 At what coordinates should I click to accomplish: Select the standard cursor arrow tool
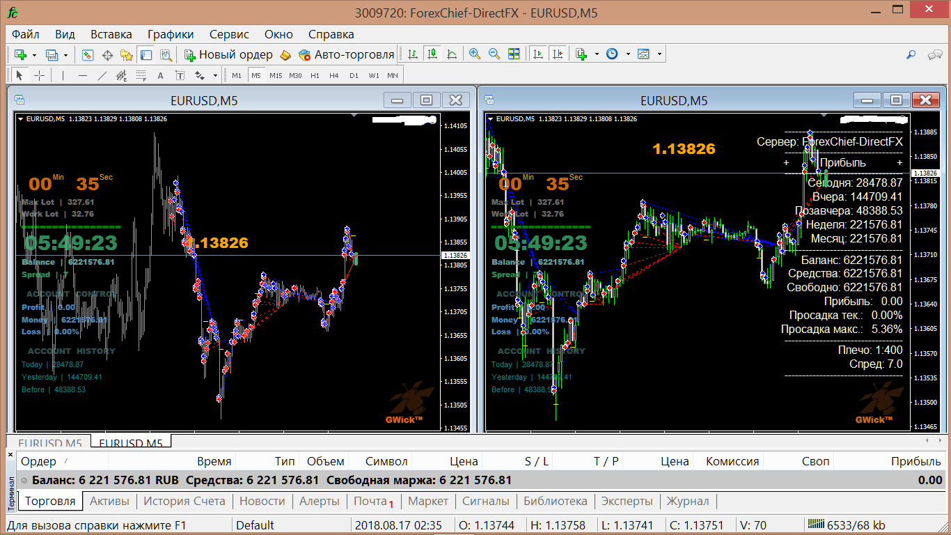click(x=19, y=75)
